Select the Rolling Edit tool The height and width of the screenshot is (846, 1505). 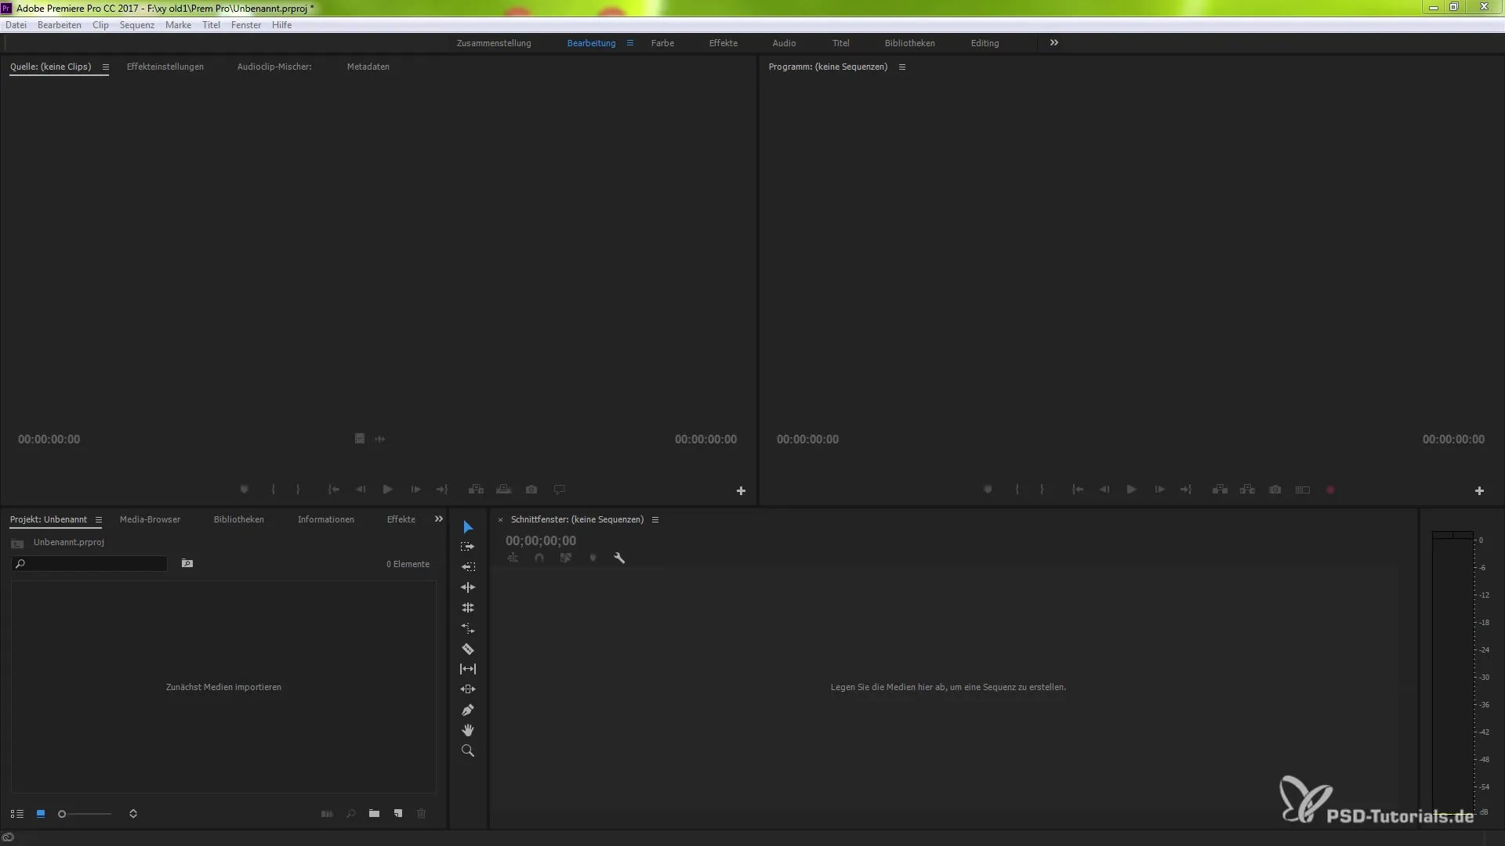[468, 608]
